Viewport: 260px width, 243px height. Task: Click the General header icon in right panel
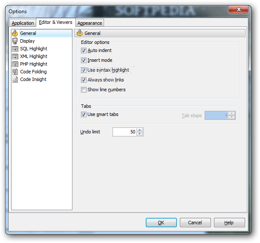tap(80, 33)
